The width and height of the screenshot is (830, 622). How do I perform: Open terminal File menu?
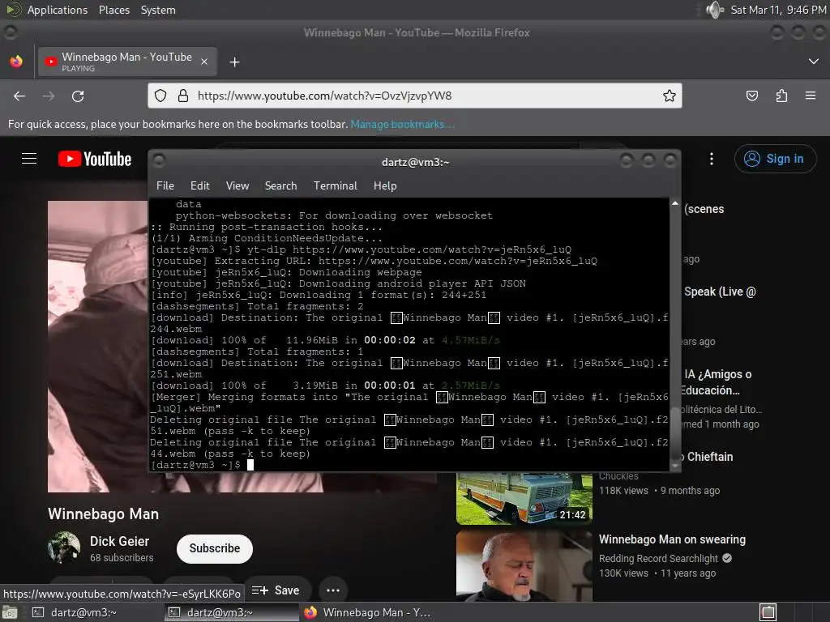click(165, 185)
